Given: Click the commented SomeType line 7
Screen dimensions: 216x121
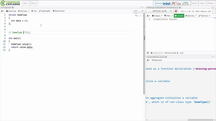Looking at the screenshot, I should pyautogui.click(x=20, y=33).
